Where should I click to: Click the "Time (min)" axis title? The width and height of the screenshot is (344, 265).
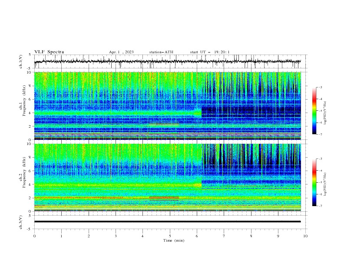coord(174,240)
